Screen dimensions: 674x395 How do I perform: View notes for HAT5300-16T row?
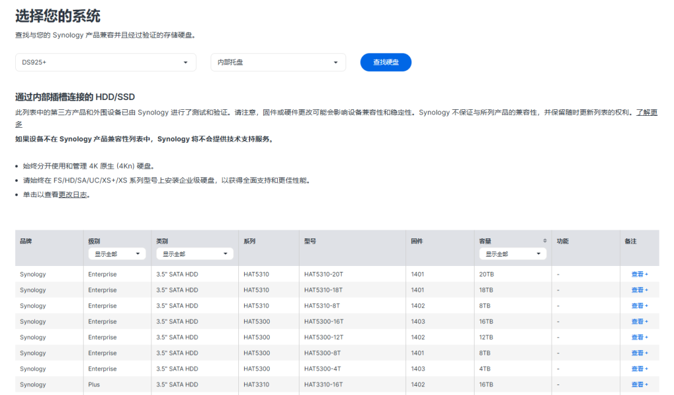tap(639, 321)
